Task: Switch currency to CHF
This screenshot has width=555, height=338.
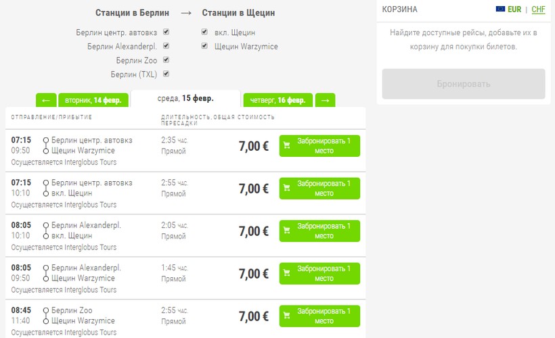Action: pyautogui.click(x=538, y=9)
